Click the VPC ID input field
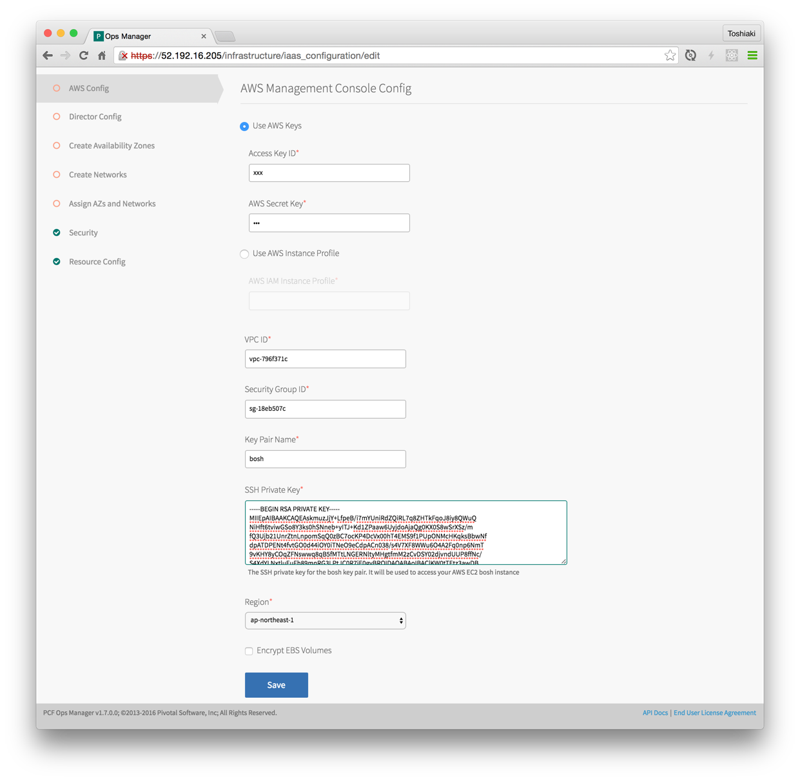The height and width of the screenshot is (781, 800). (325, 359)
